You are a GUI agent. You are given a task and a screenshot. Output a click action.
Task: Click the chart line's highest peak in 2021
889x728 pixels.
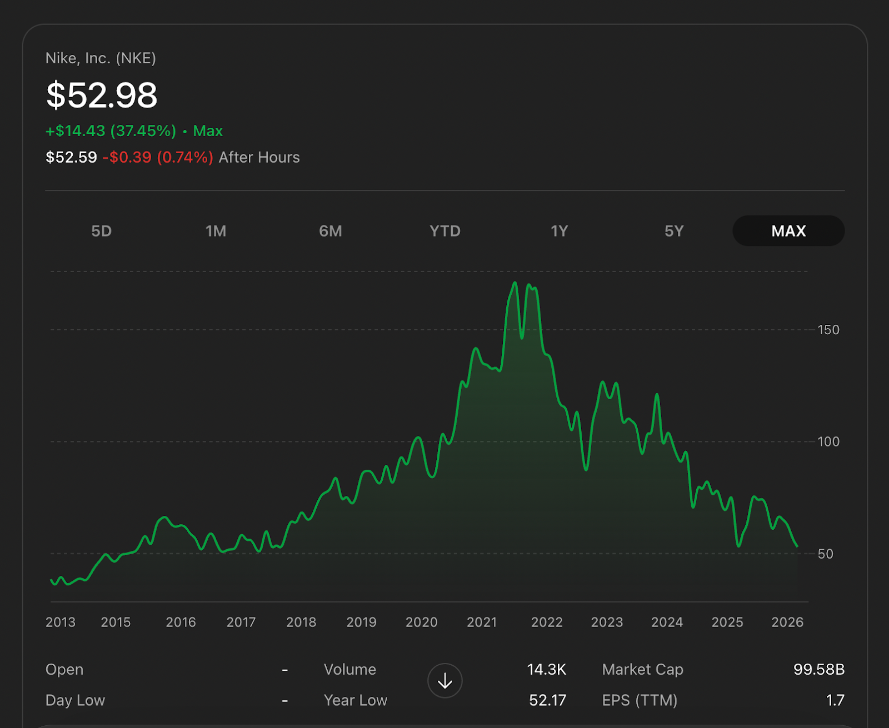(515, 283)
